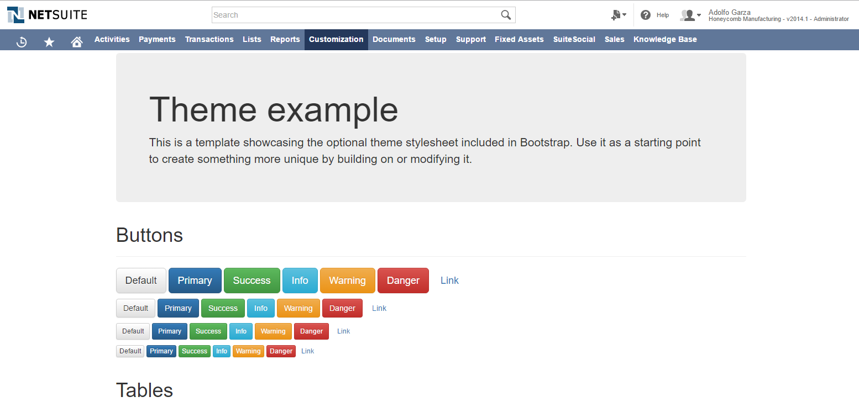Click the NetSuite logo
859x402 pixels.
(x=47, y=15)
